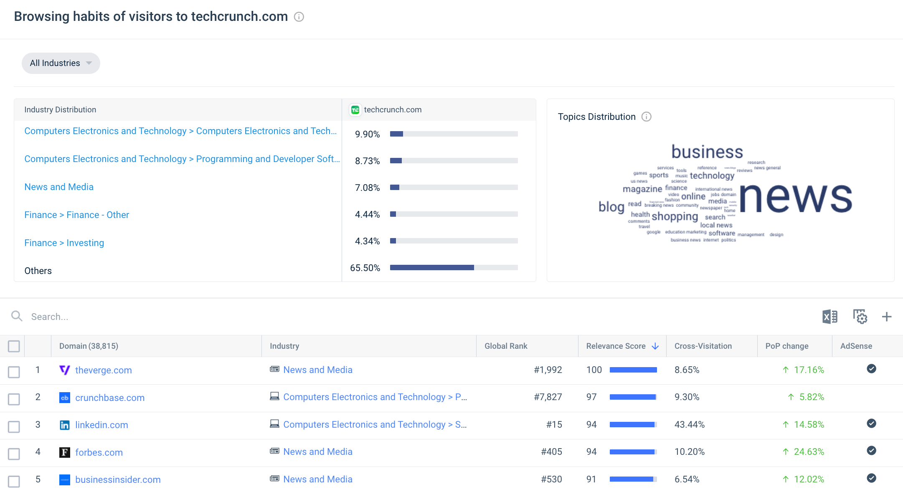
Task: Click the Relevance Score sort arrow
Action: click(x=655, y=346)
